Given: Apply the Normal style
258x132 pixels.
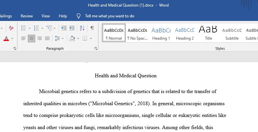Looking at the screenshot, I should click(x=114, y=33).
